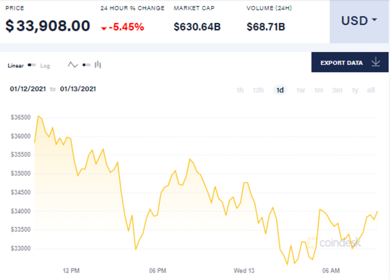Click the line chart type icon
The height and width of the screenshot is (279, 390).
pyautogui.click(x=73, y=64)
